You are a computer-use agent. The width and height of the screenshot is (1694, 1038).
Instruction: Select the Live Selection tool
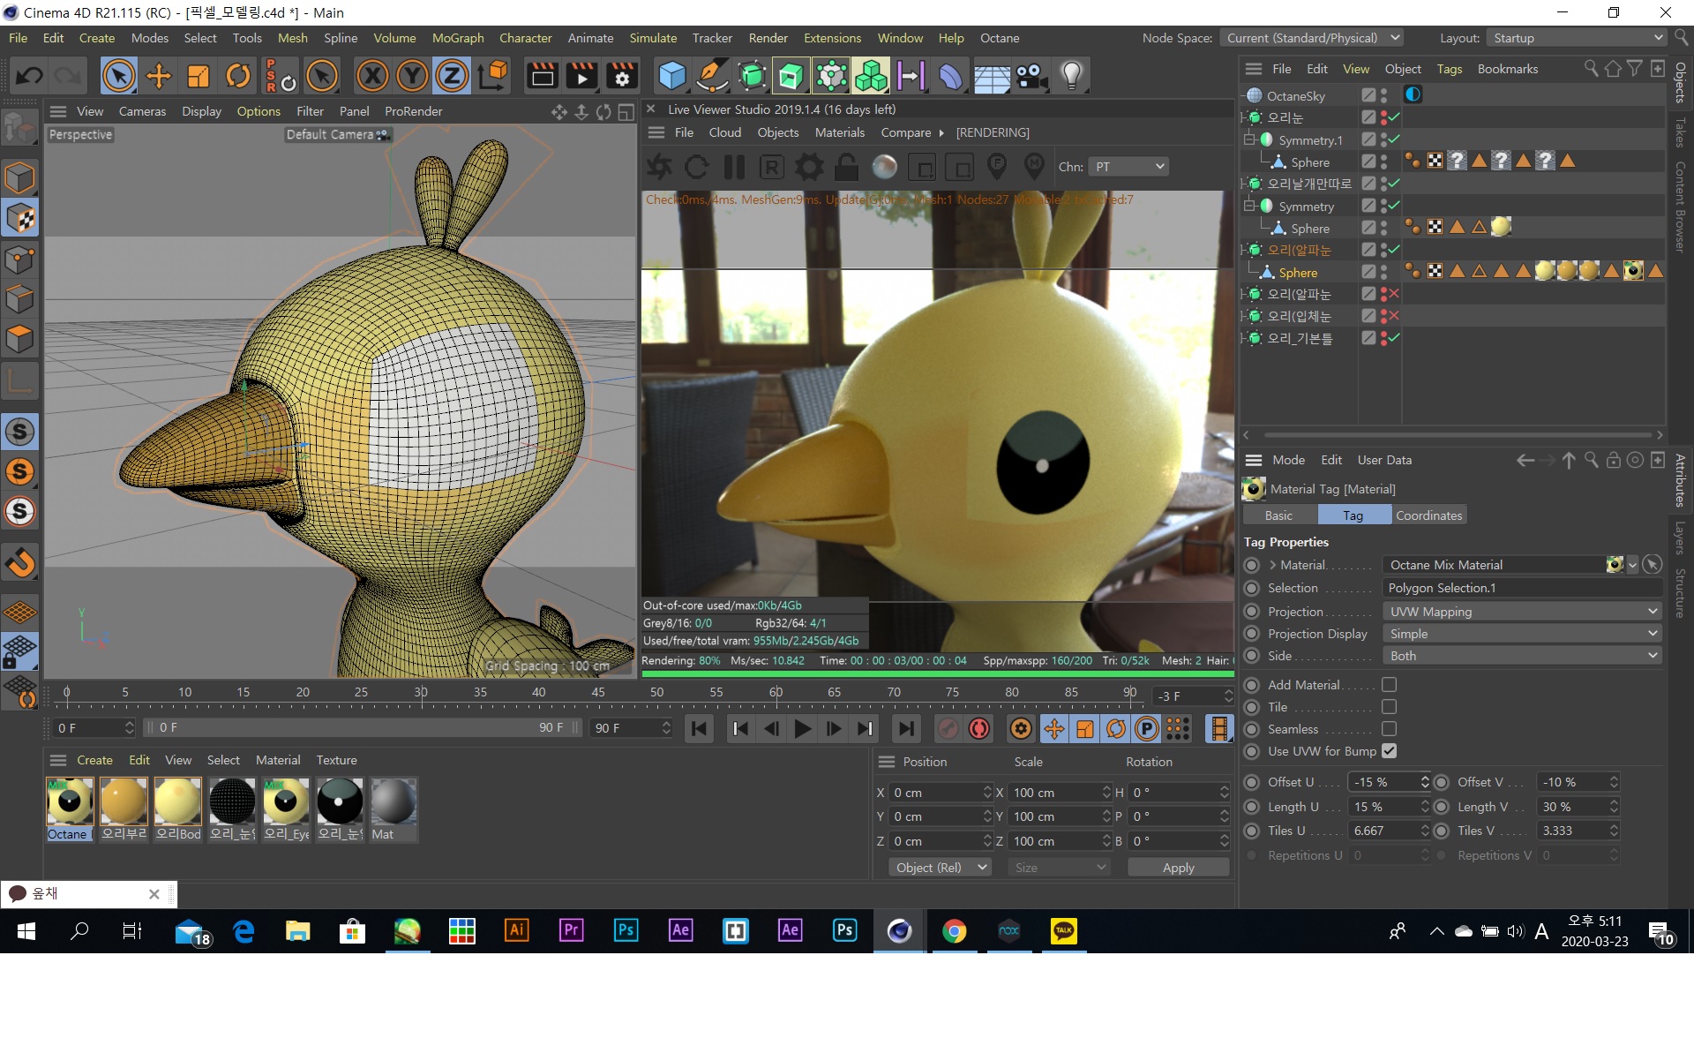(118, 76)
